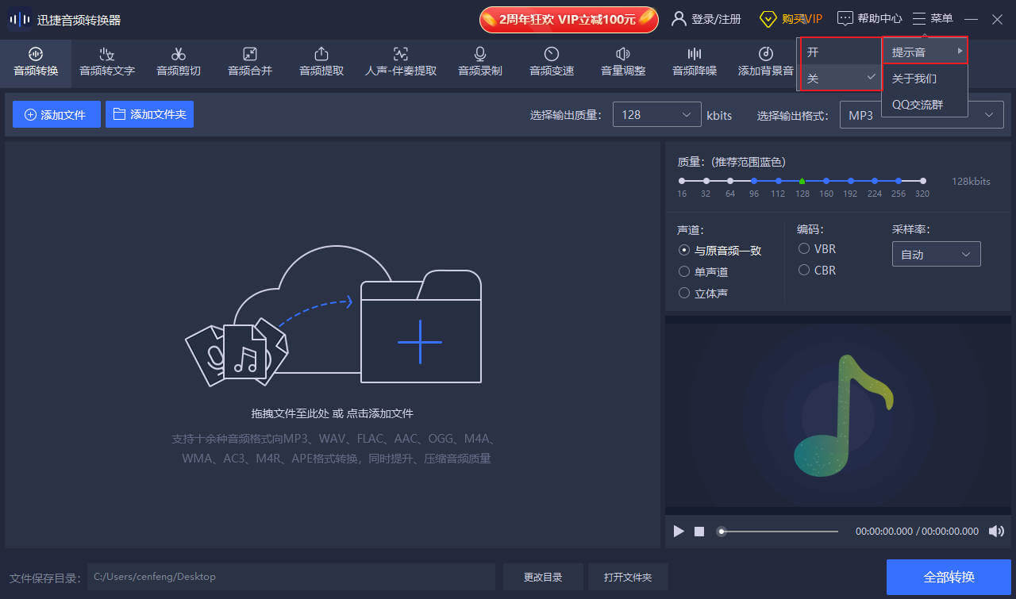Open the 音频录制 microphone tool
The image size is (1016, 599).
click(480, 62)
